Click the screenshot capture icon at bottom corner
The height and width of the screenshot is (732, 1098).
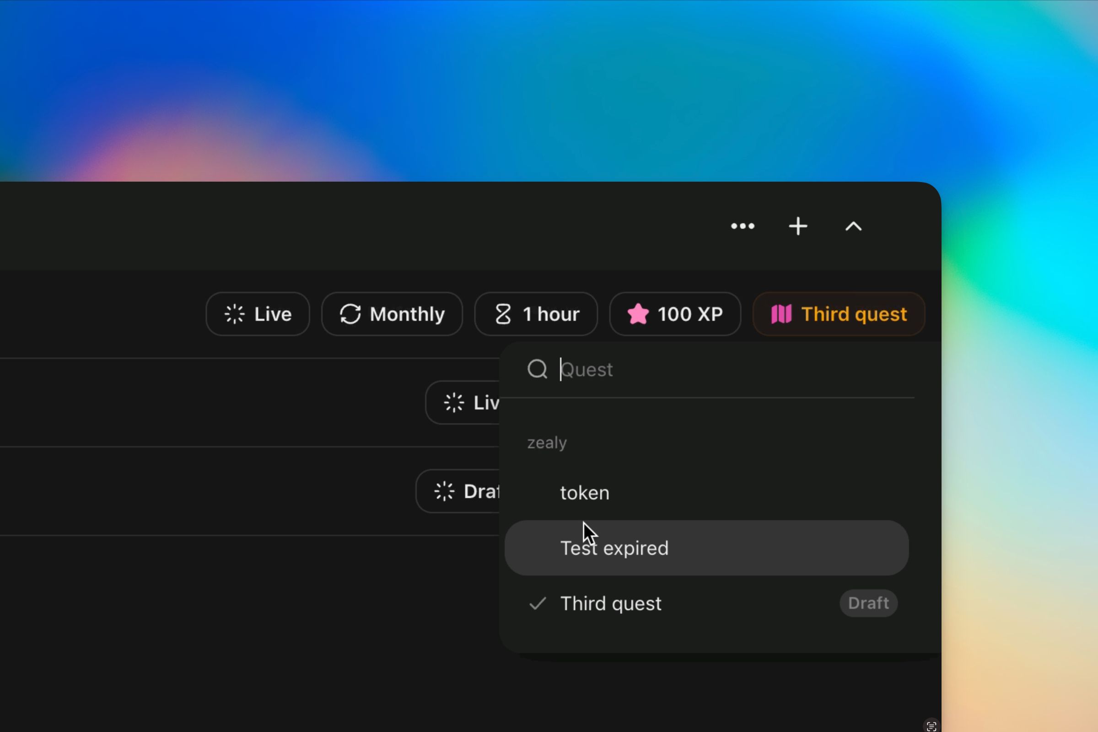click(x=931, y=726)
